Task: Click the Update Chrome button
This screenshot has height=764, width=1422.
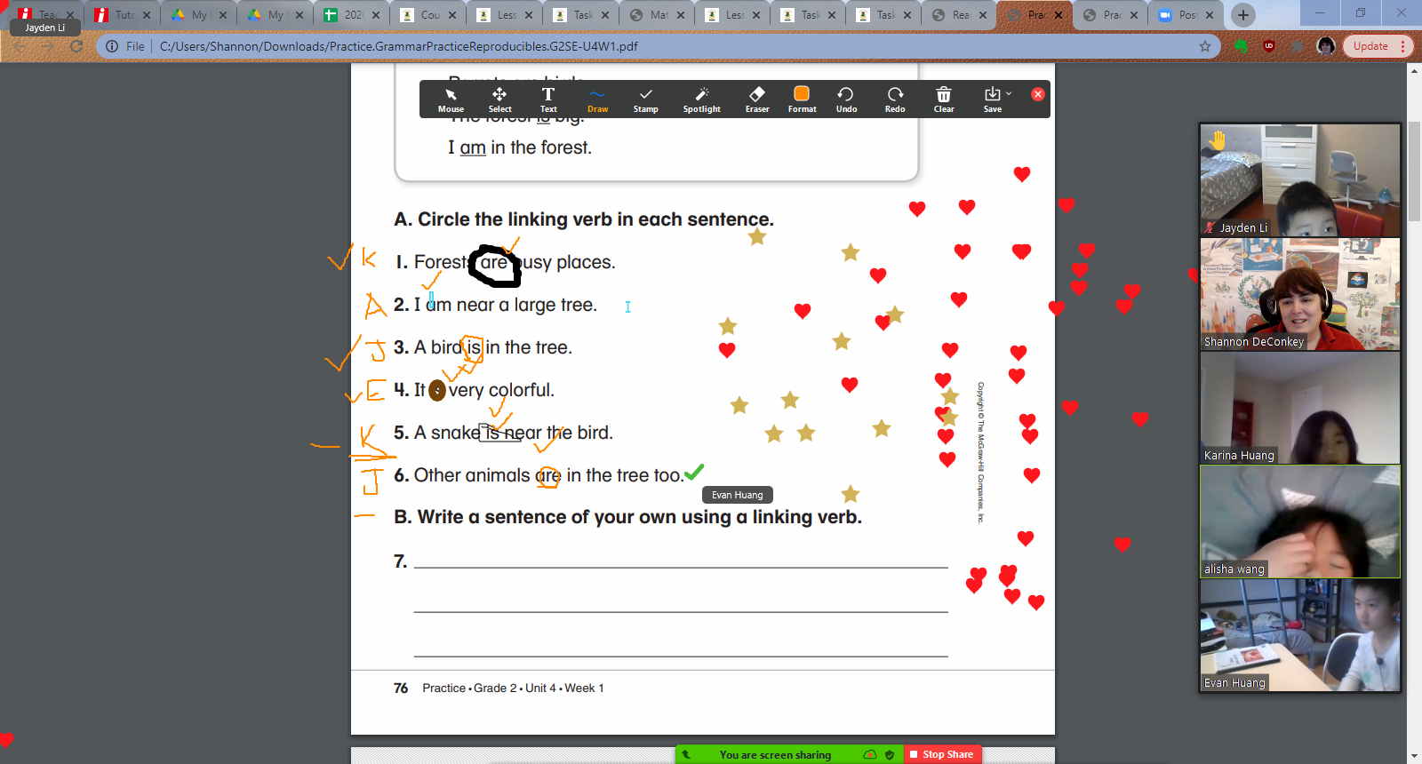Action: (x=1370, y=46)
